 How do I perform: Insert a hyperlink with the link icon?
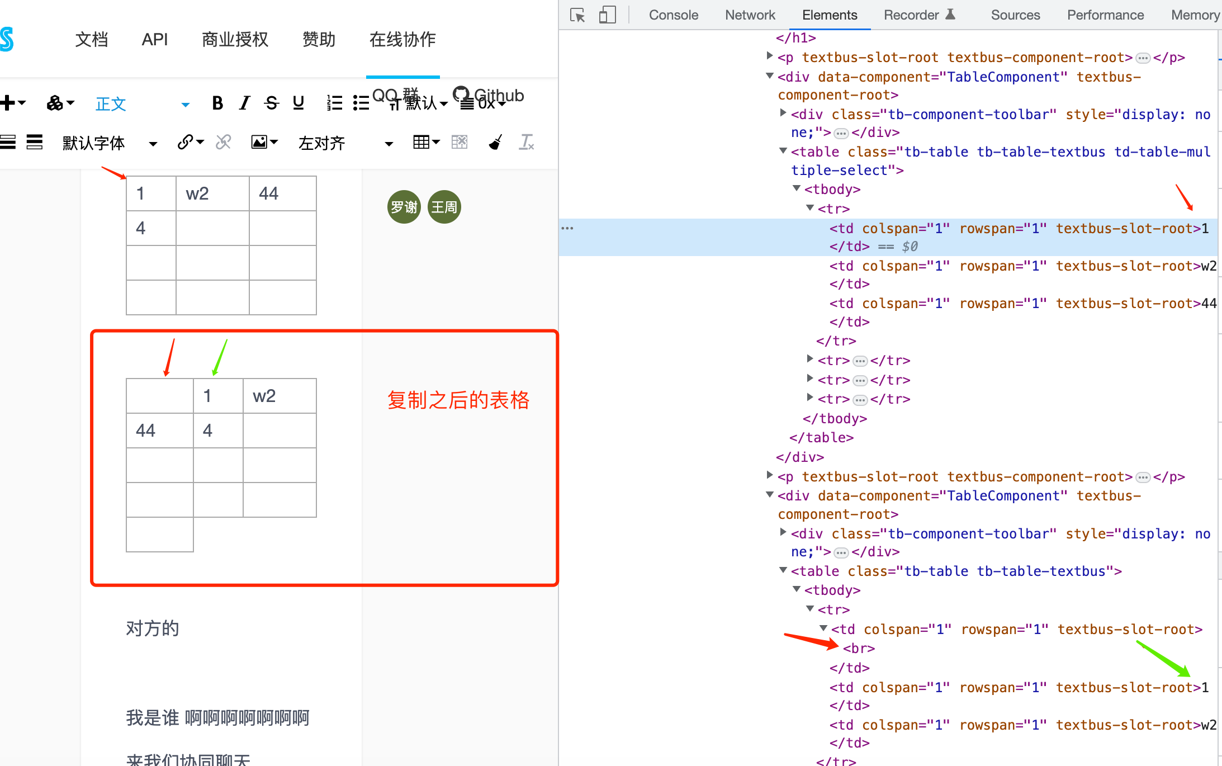click(186, 142)
